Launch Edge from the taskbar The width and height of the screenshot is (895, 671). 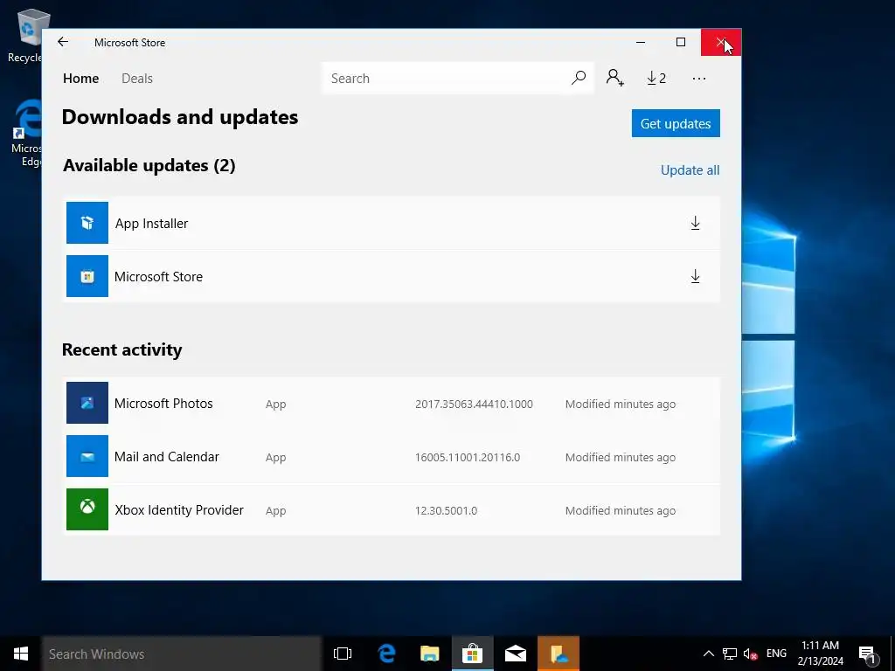[386, 654]
